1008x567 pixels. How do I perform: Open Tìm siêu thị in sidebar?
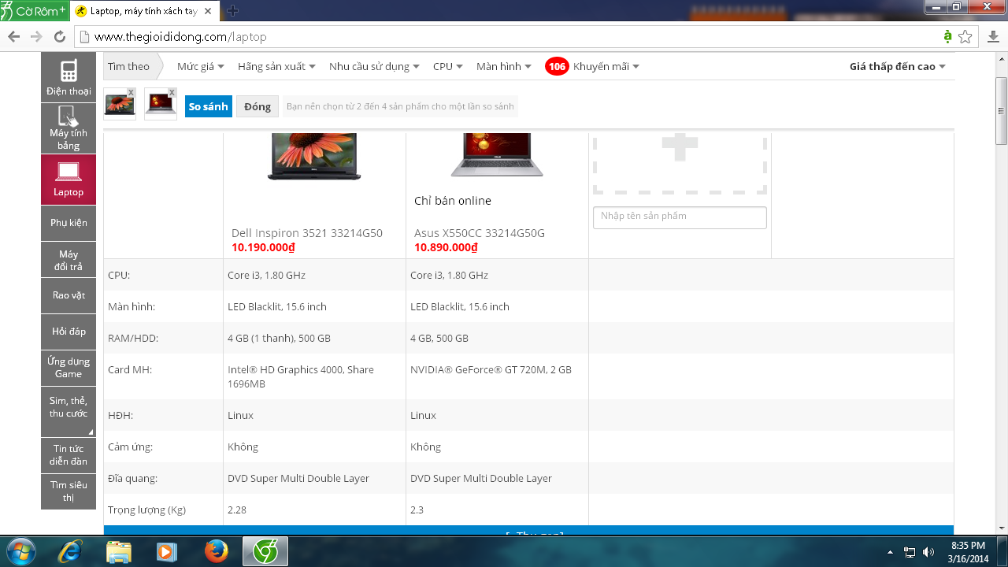pyautogui.click(x=69, y=491)
